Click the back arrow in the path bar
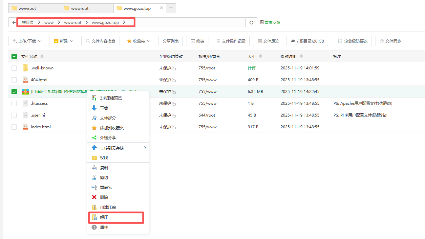Viewport: 425px width, 239px height. coord(14,23)
